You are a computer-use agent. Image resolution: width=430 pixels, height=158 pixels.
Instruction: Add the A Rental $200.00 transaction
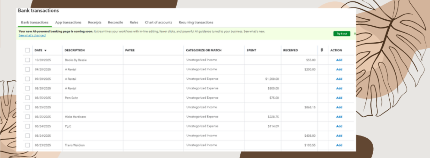click(x=339, y=69)
